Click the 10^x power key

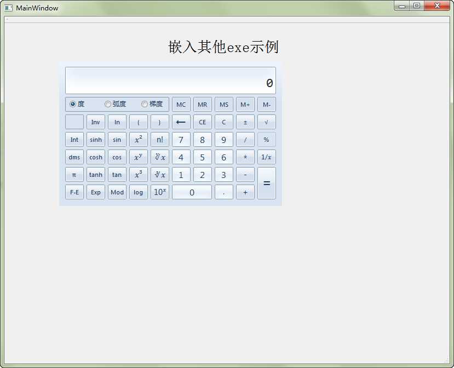pos(160,192)
